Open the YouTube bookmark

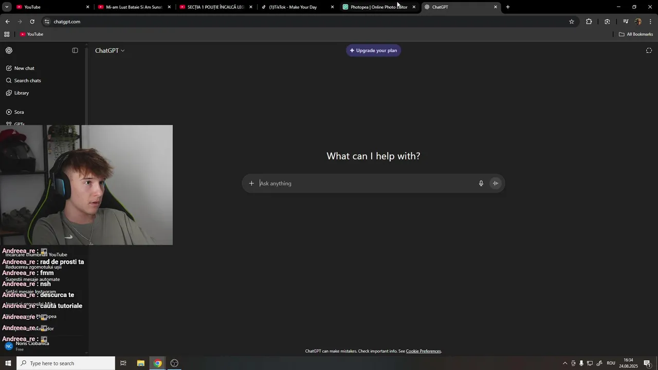(32, 34)
